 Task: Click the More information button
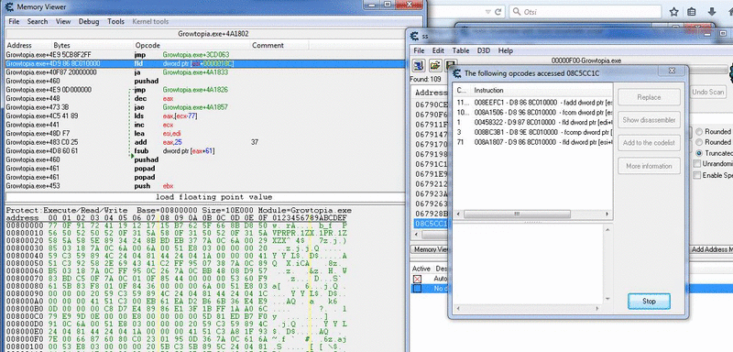[649, 166]
